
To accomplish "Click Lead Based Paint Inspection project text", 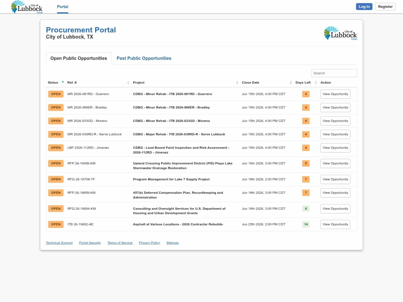I will tap(181, 150).
